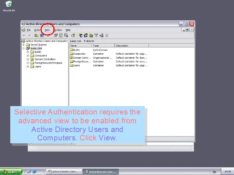Expand the Domain Controllers tree node
The width and height of the screenshot is (234, 175).
pos(28,59)
